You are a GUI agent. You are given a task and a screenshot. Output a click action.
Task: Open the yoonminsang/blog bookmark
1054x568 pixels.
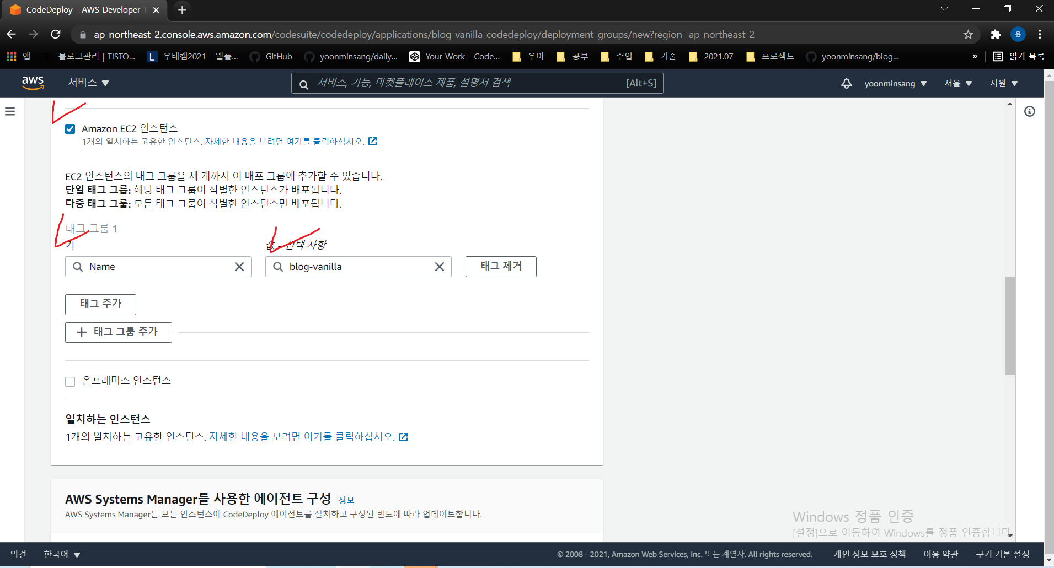pyautogui.click(x=852, y=56)
